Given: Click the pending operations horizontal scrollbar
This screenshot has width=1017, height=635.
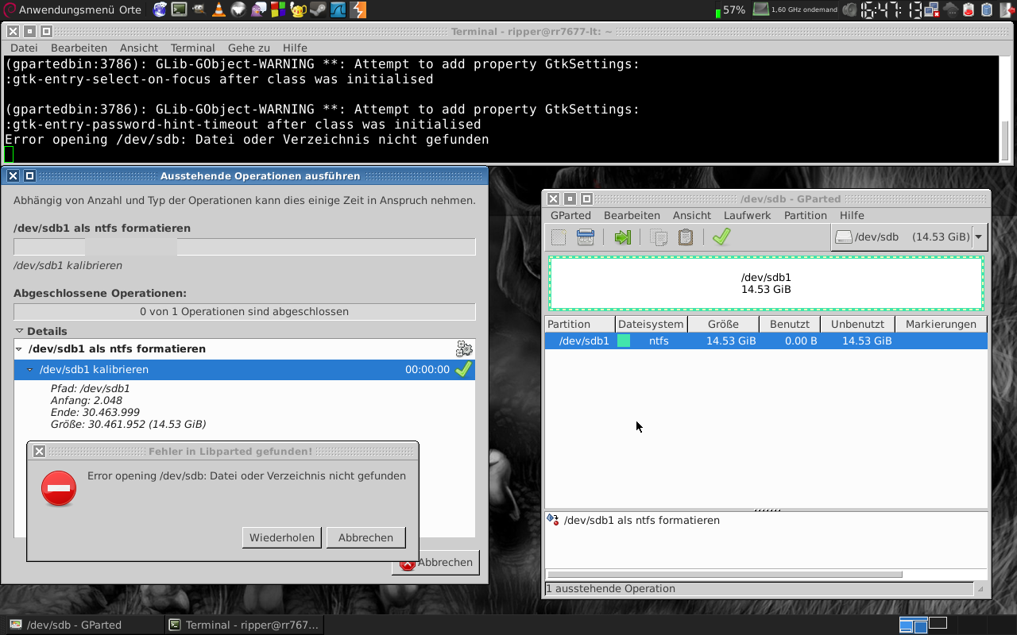Looking at the screenshot, I should tap(725, 574).
